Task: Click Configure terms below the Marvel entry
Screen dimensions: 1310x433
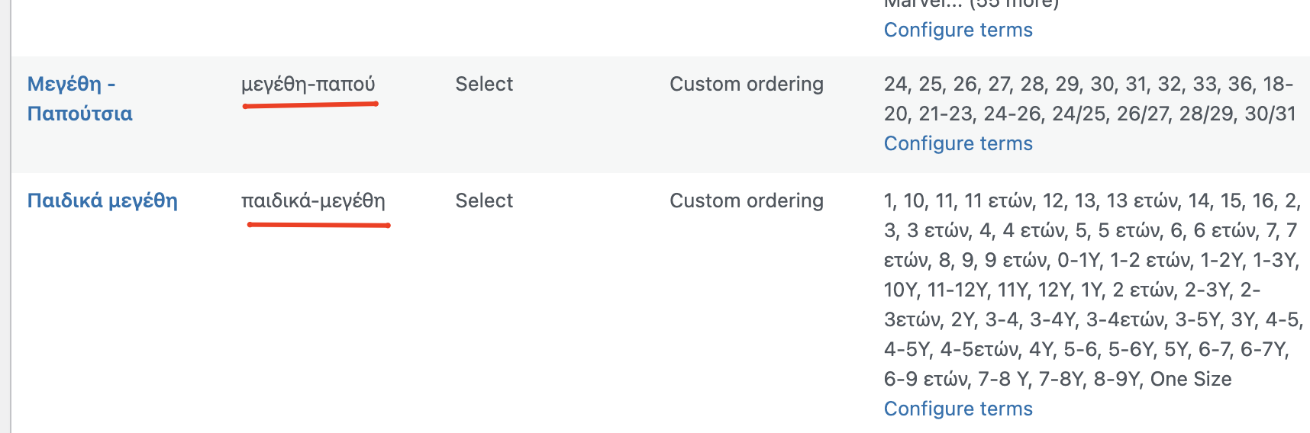Action: [x=958, y=30]
